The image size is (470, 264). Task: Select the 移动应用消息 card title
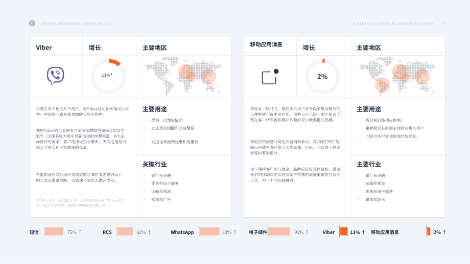[266, 44]
